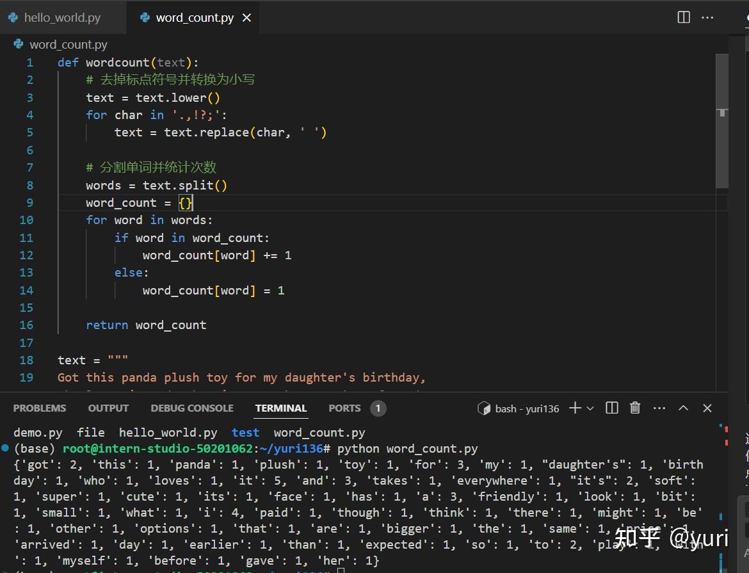Split the terminal panel
Screen dimensions: 749x573
(612, 408)
